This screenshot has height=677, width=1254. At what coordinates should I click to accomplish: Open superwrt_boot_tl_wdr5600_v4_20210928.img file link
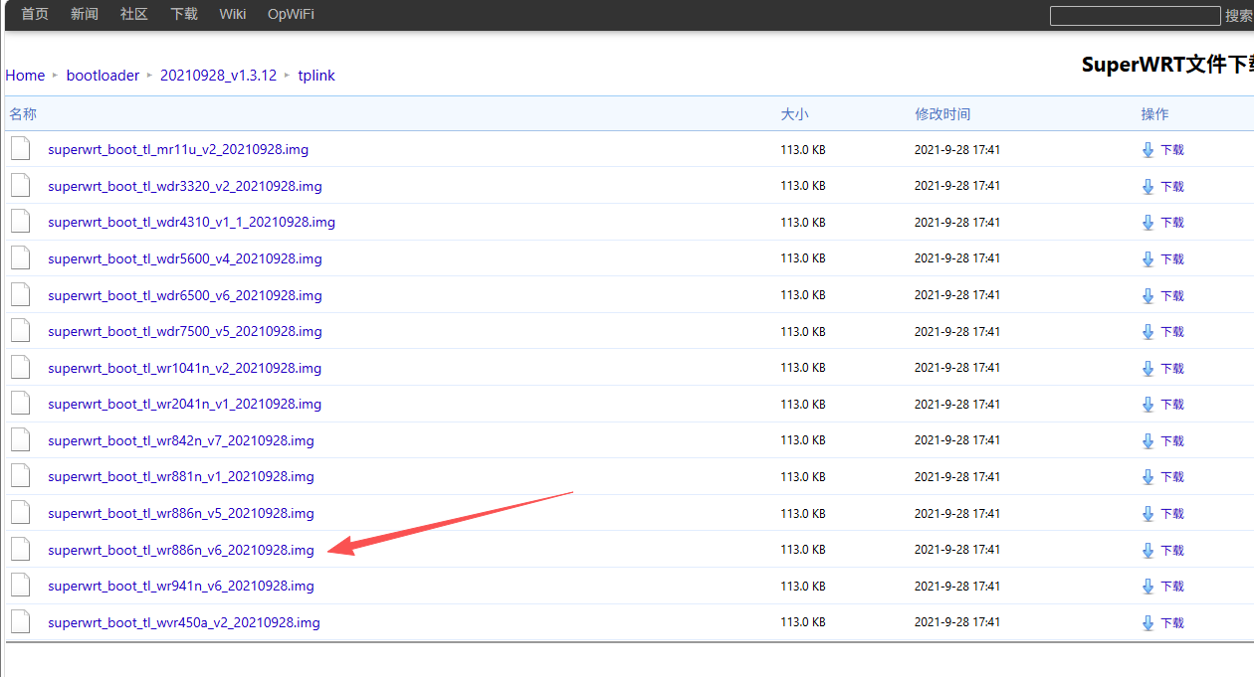(185, 258)
